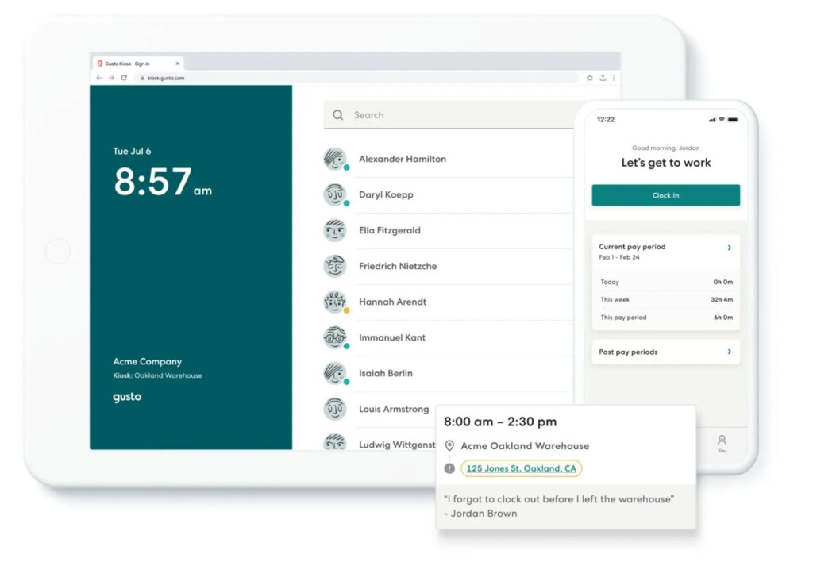Screen dimensions: 813x562
Task: Click Immanuel Kant's avatar
Action: click(335, 337)
